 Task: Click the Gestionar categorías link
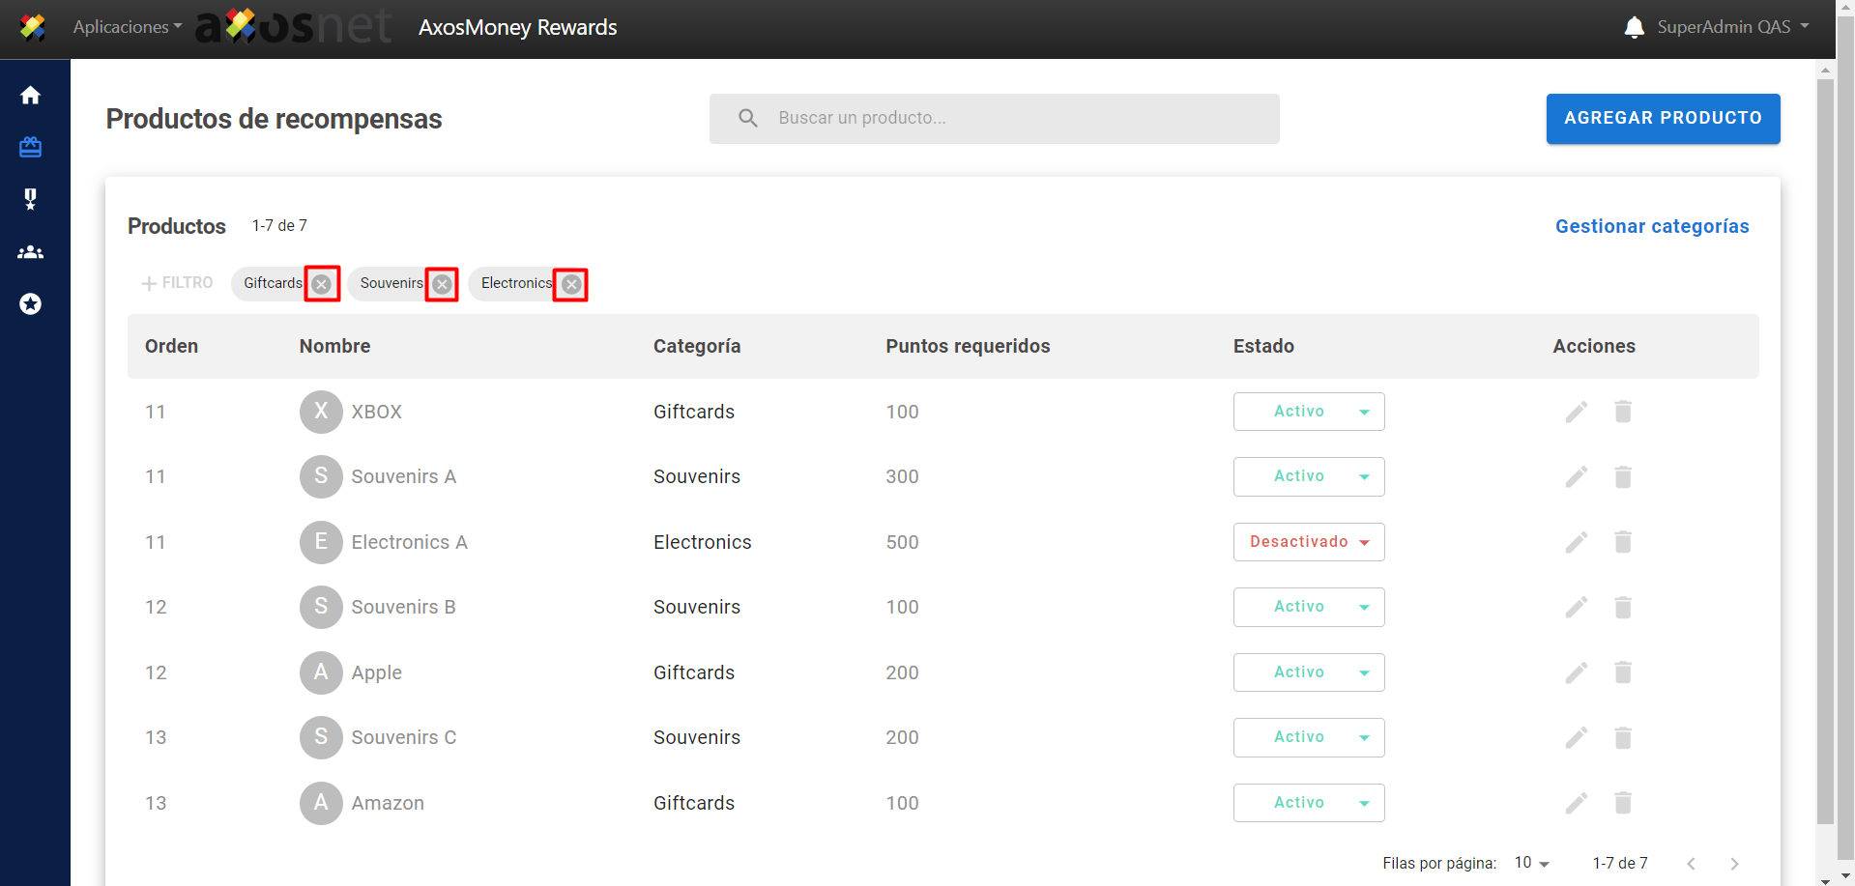(x=1651, y=226)
